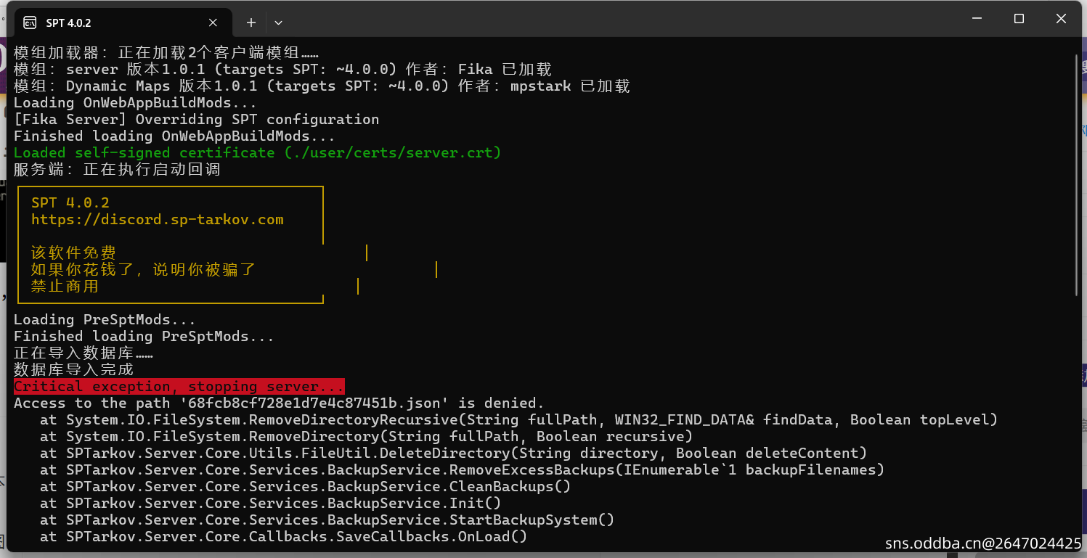
Task: Close the terminal window
Action: 1061,19
